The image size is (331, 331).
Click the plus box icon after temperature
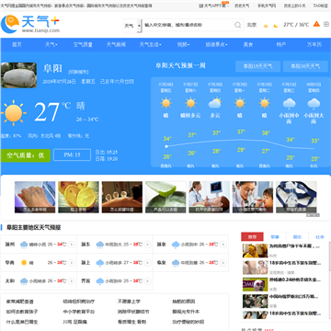point(326,24)
